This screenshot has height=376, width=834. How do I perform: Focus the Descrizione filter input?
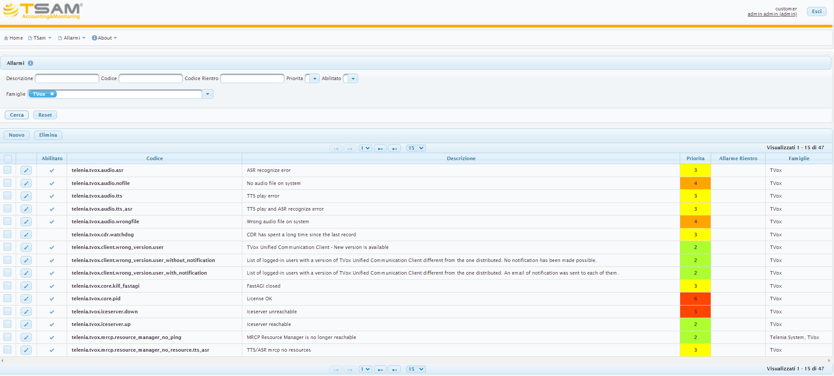pyautogui.click(x=67, y=78)
